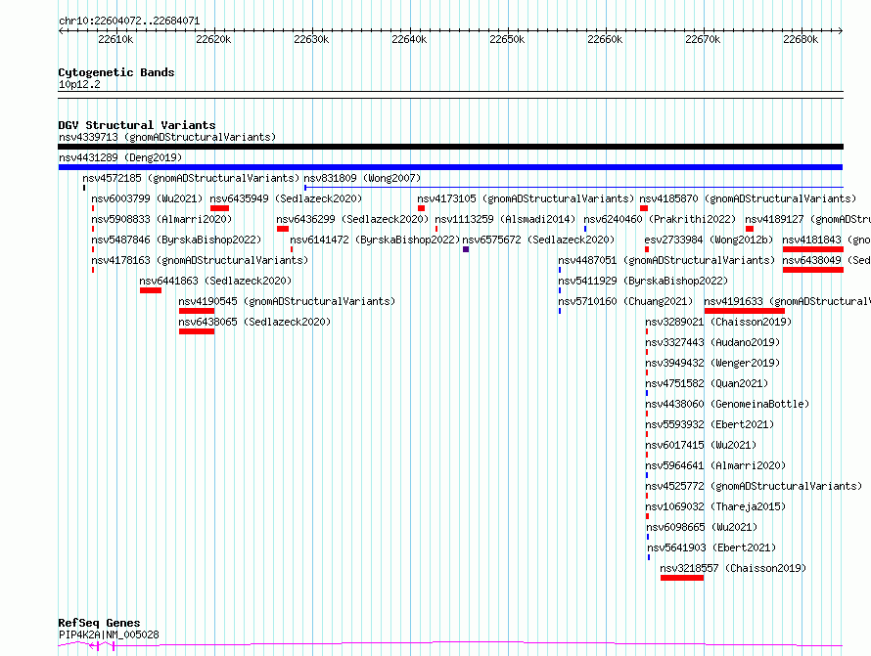The height and width of the screenshot is (656, 871).
Task: Click nsv4438060 (GenomeinaBottle) label
Action: coord(727,404)
